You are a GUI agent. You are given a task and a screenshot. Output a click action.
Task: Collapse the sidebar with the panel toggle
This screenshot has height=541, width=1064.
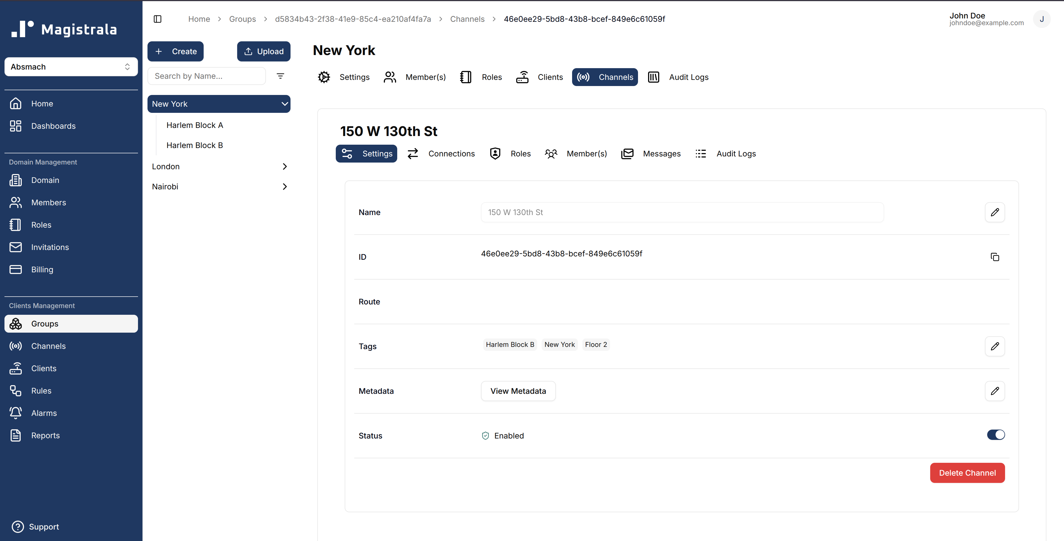157,19
